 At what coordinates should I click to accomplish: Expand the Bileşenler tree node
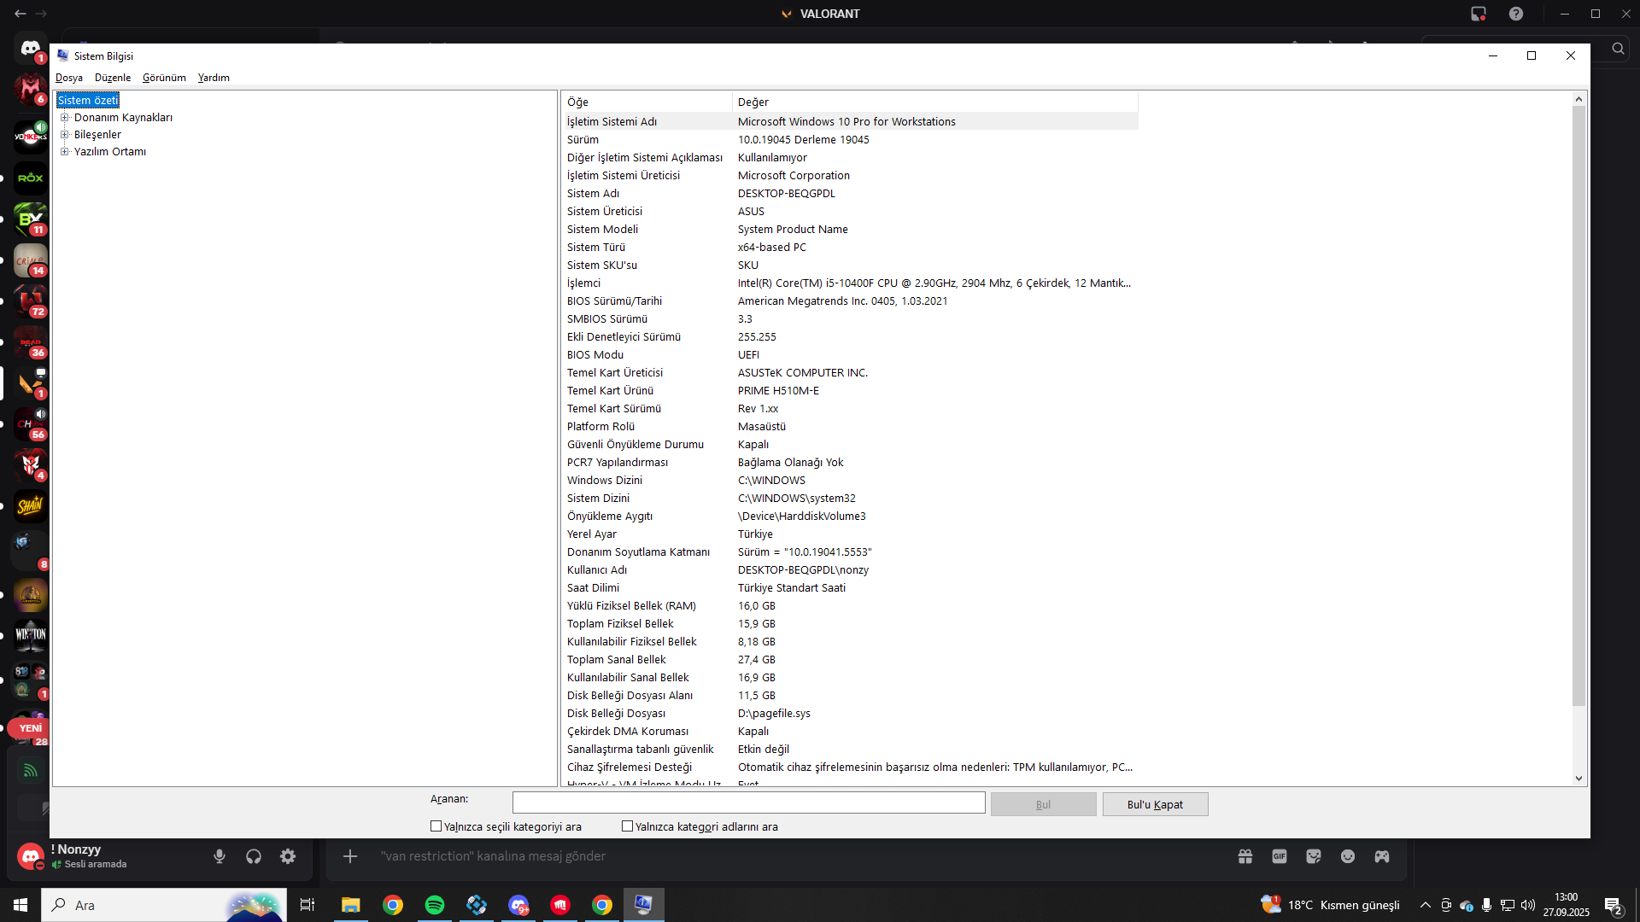pyautogui.click(x=65, y=135)
